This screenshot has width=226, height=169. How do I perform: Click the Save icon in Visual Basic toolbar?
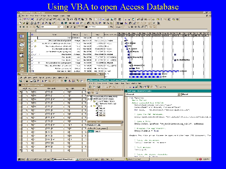pos(99,87)
